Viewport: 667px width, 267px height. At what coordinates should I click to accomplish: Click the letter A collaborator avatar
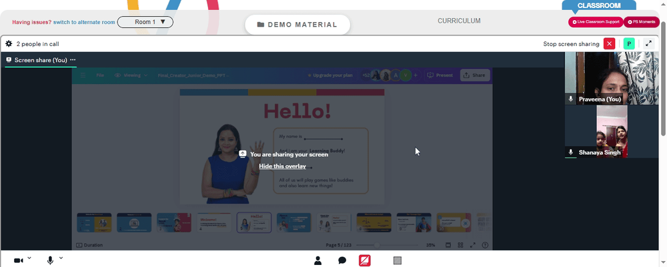click(396, 75)
